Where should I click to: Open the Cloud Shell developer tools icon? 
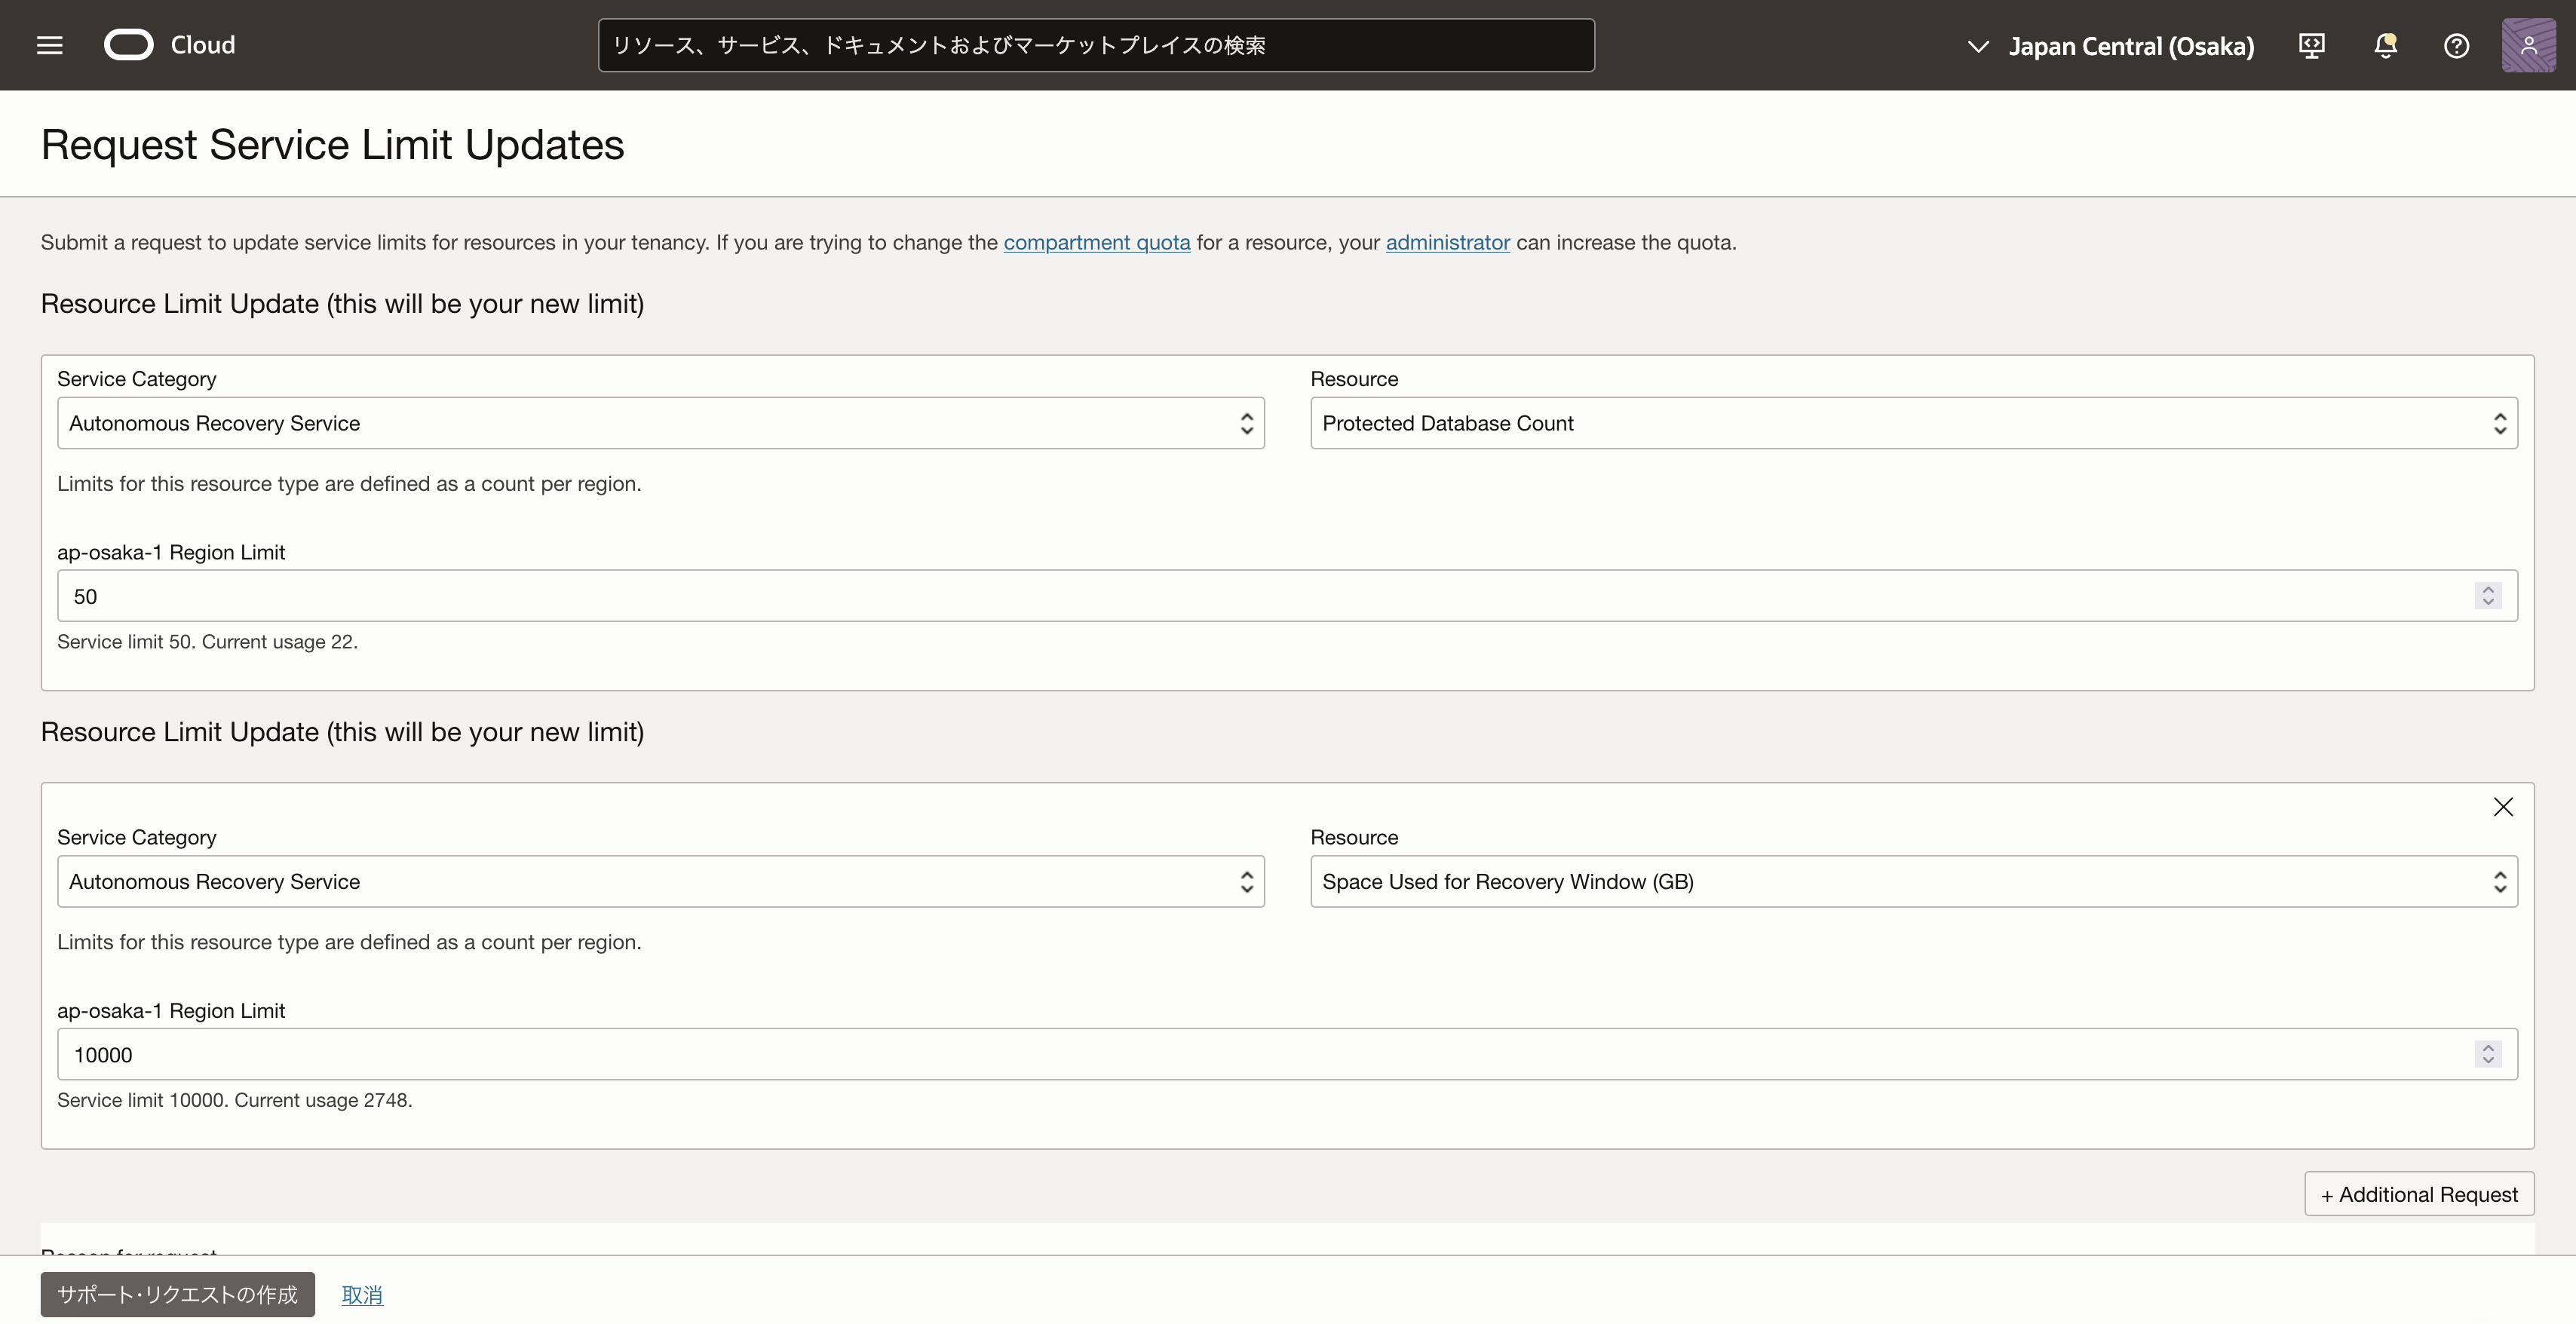click(x=2311, y=45)
